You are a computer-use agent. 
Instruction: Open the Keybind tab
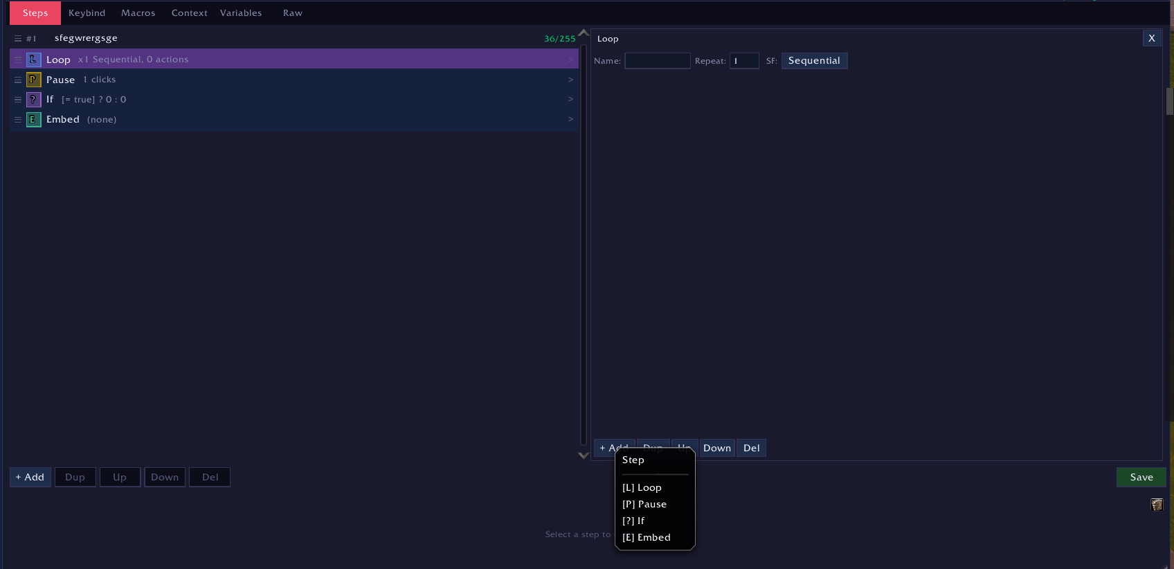tap(87, 13)
